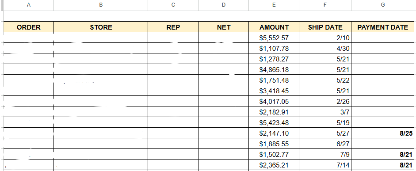
Task: Select the cell containing $5,552.57
Action: coord(274,38)
